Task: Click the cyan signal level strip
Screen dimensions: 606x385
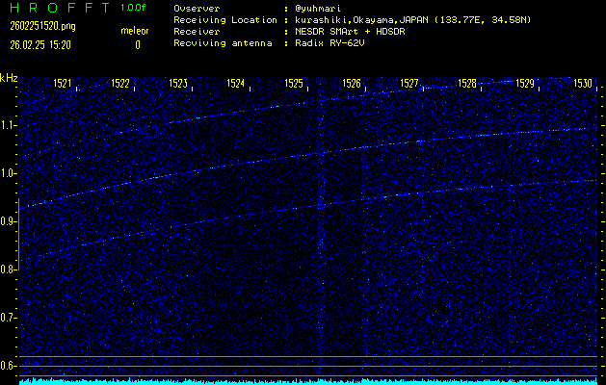Action: (308, 381)
